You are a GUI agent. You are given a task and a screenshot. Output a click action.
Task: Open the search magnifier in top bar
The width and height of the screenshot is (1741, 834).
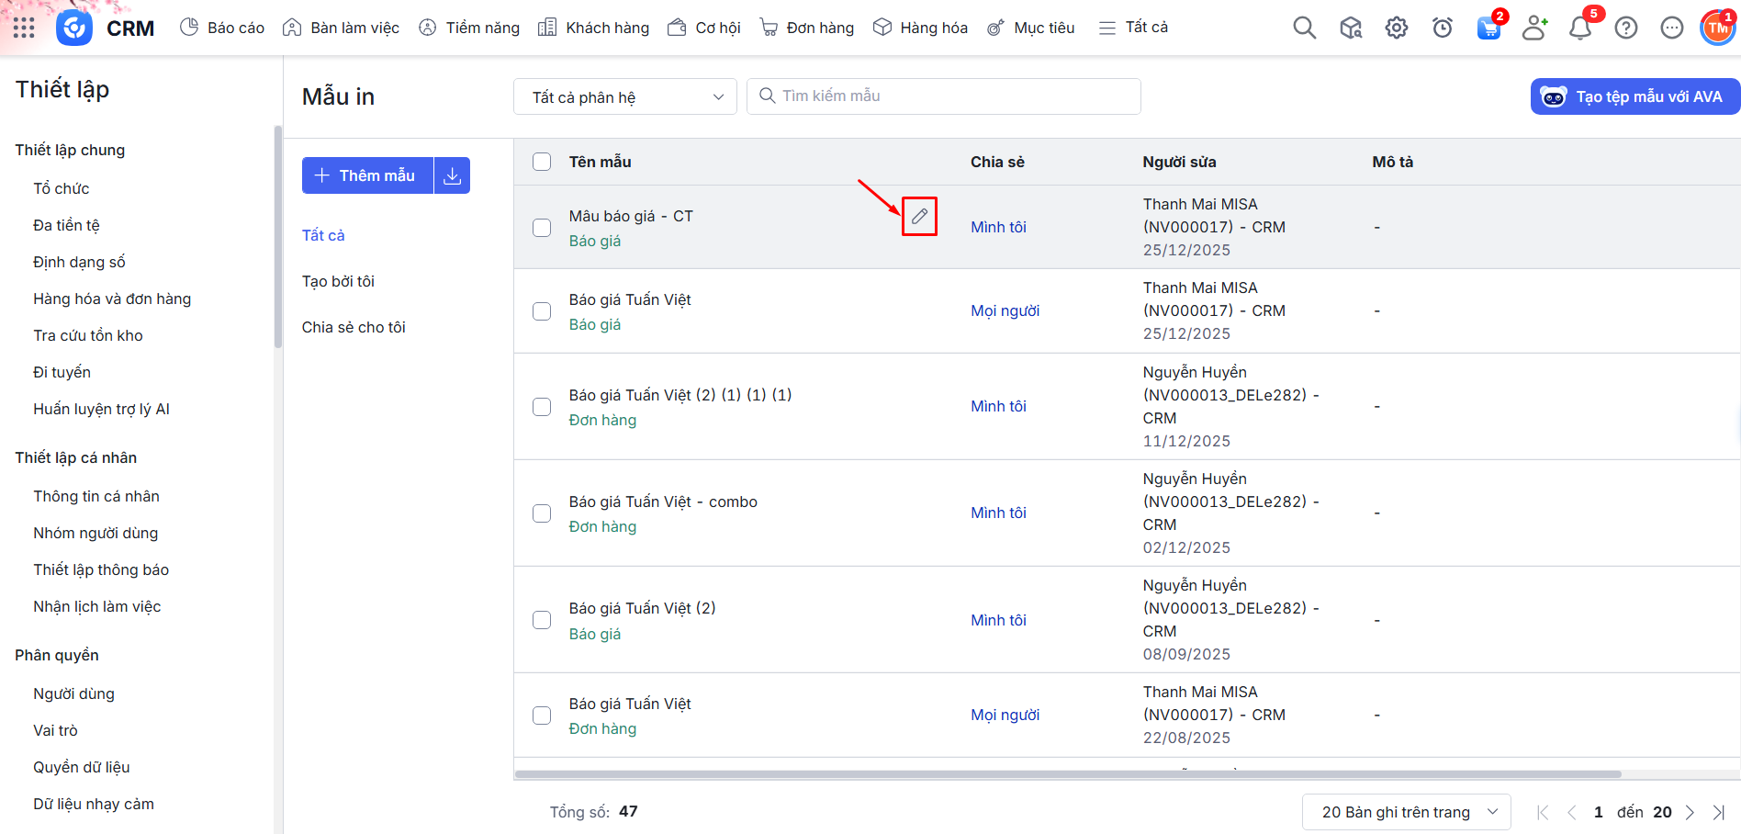1304,28
